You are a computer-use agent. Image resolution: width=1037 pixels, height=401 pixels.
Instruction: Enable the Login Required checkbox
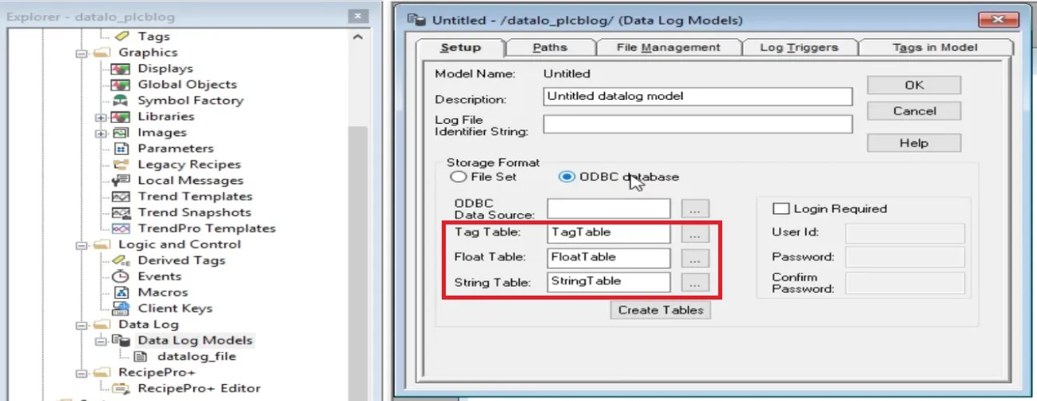pos(781,208)
